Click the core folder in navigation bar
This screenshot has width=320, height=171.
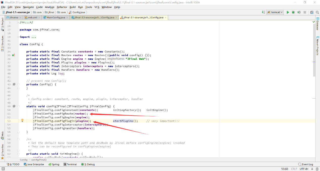pyautogui.click(x=62, y=12)
